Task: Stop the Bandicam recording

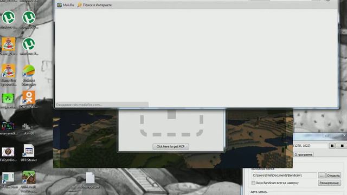Action: [x=342, y=146]
